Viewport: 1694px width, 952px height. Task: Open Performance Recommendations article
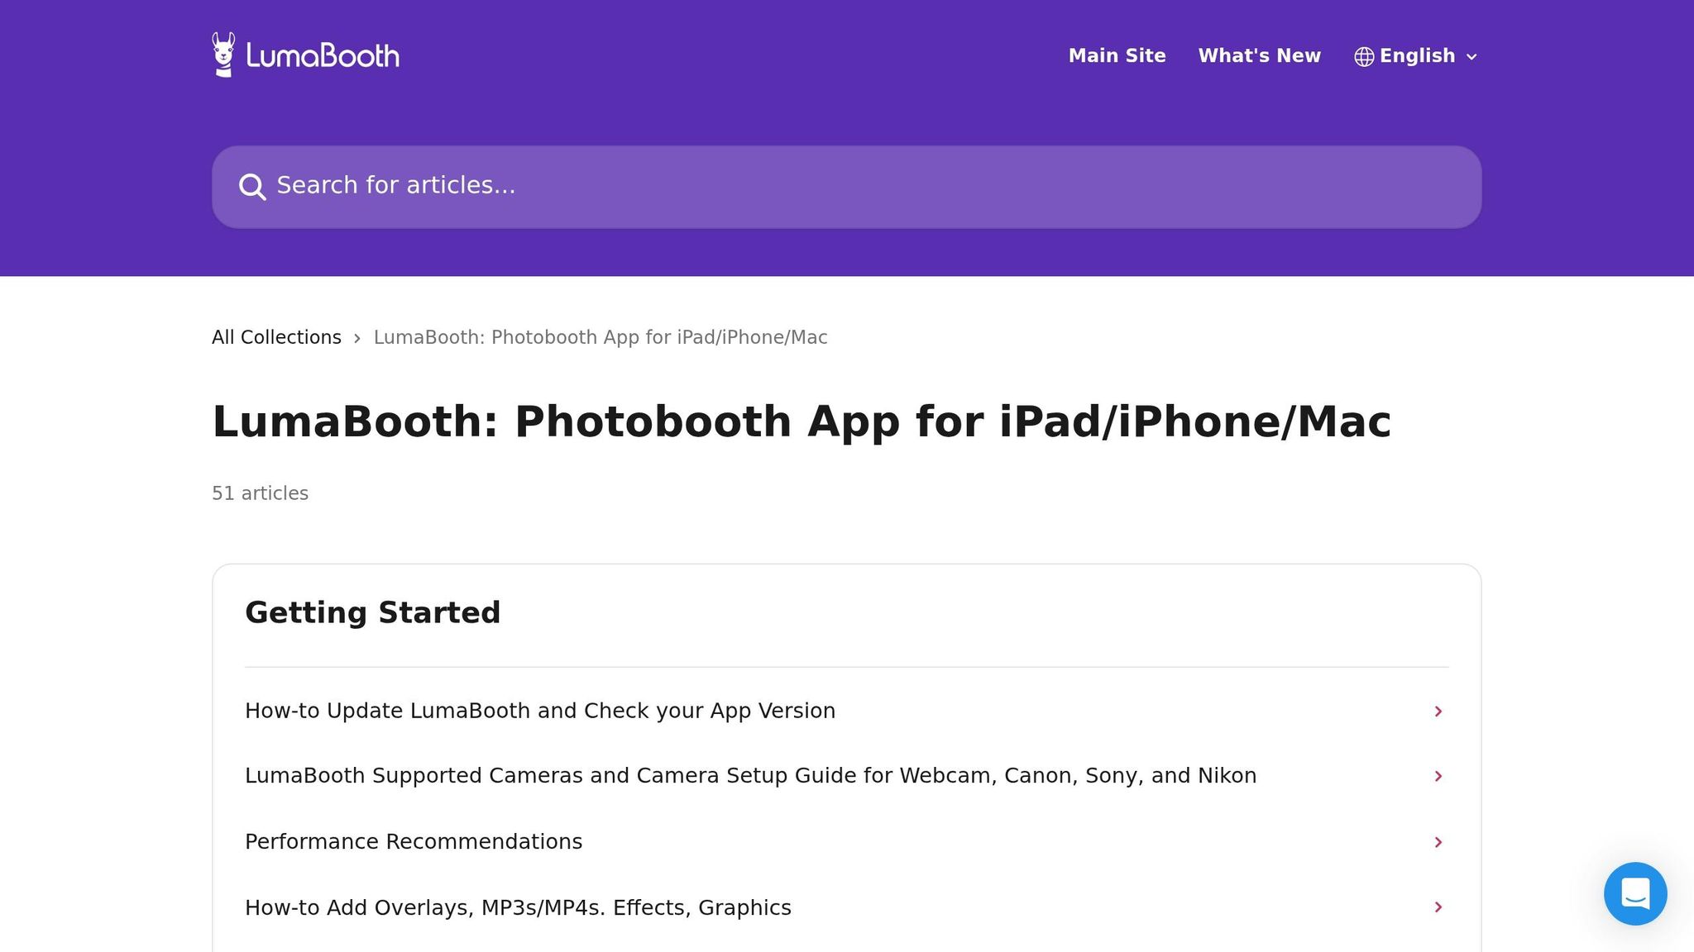846,841
